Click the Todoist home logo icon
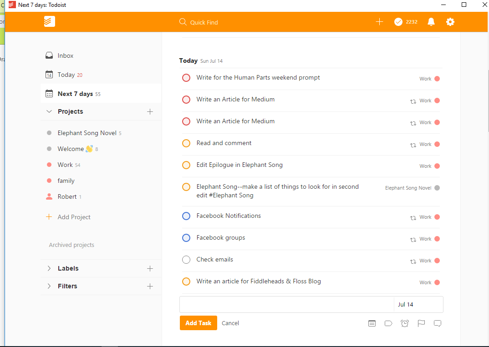 (49, 21)
